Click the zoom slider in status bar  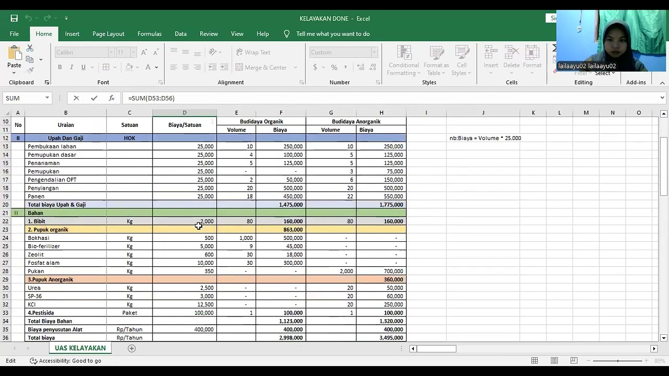tap(618, 361)
